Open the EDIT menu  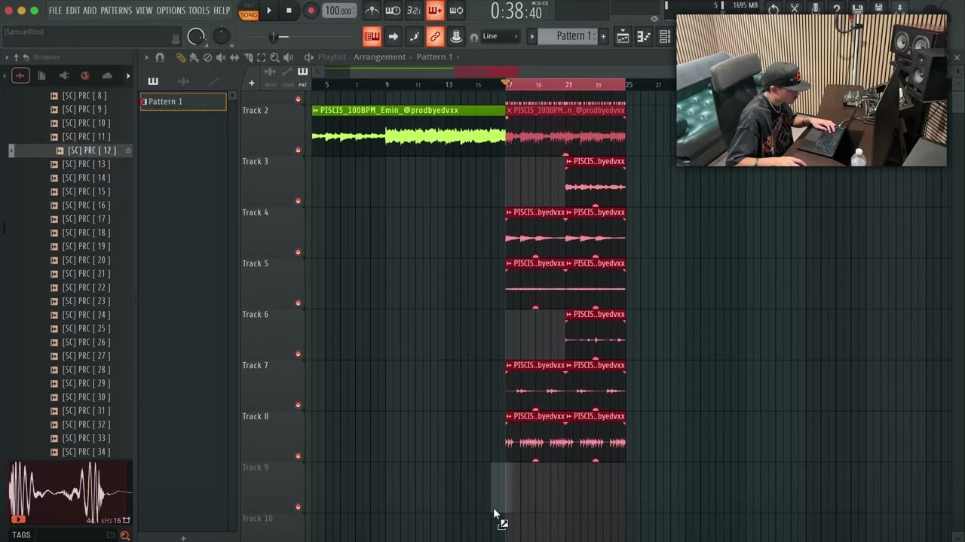[73, 11]
